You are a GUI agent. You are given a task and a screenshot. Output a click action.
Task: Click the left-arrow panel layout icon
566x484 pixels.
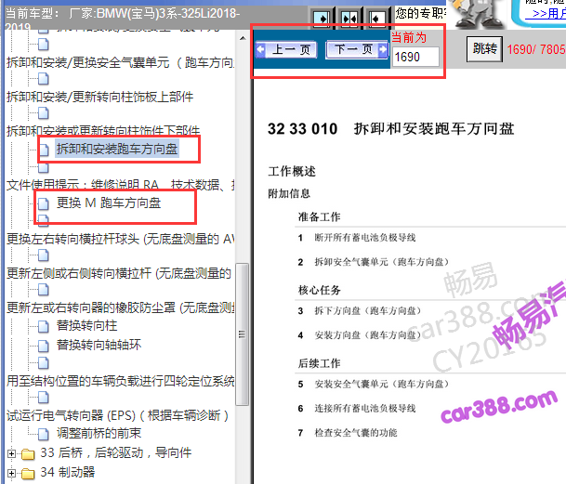[376, 18]
